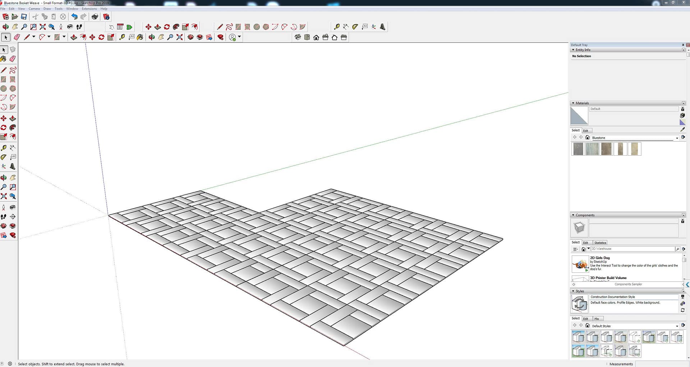Screen dimensions: 690x367
Task: Click the 3D Warehouse search field
Action: pos(632,249)
